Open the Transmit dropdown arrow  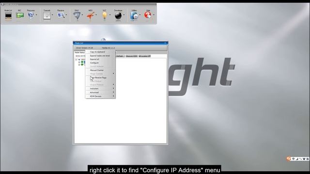pos(52,15)
